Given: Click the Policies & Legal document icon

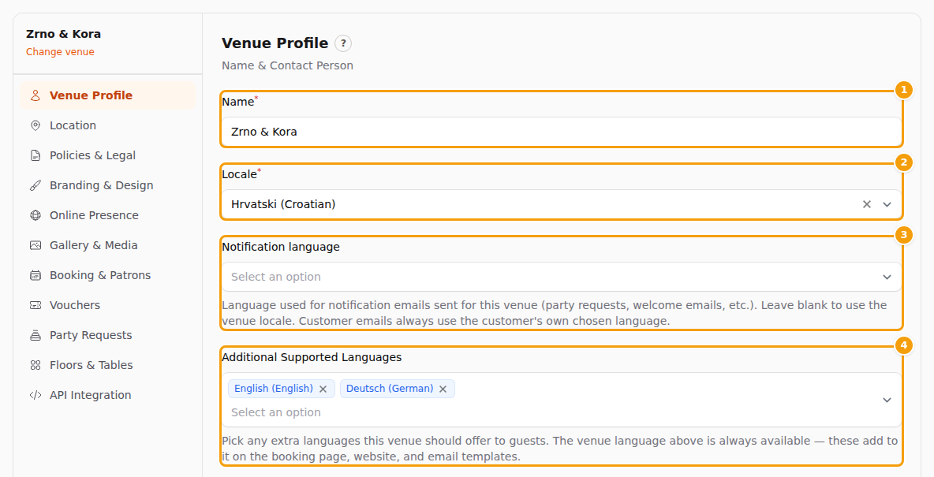Looking at the screenshot, I should point(35,155).
